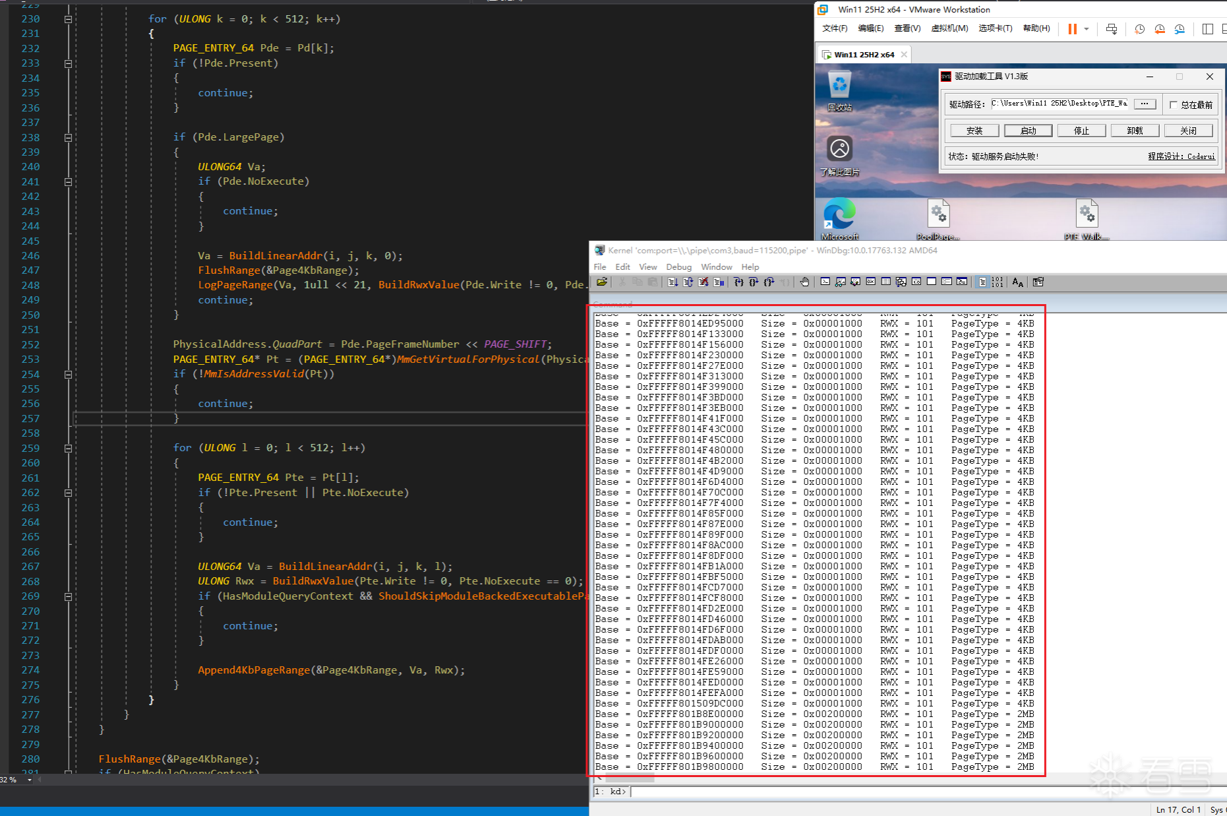
Task: Click the Step Into icon in WinDbg
Action: pos(738,282)
